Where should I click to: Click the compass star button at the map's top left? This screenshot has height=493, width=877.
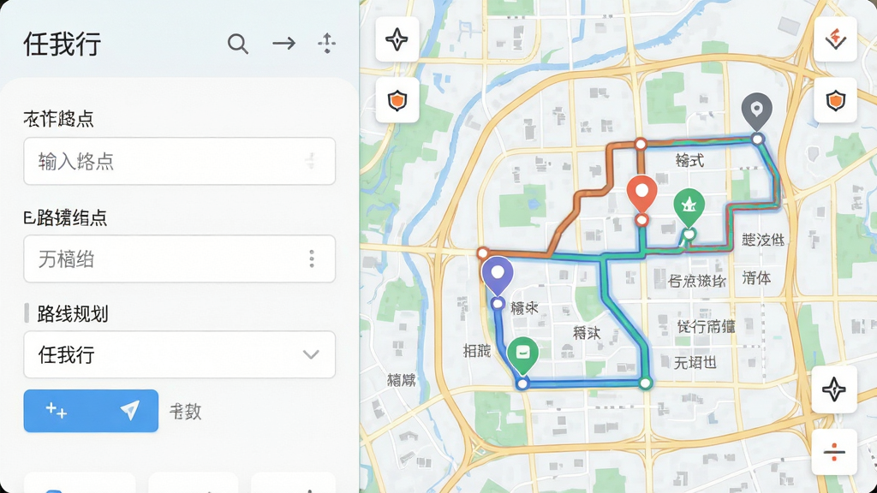[397, 39]
